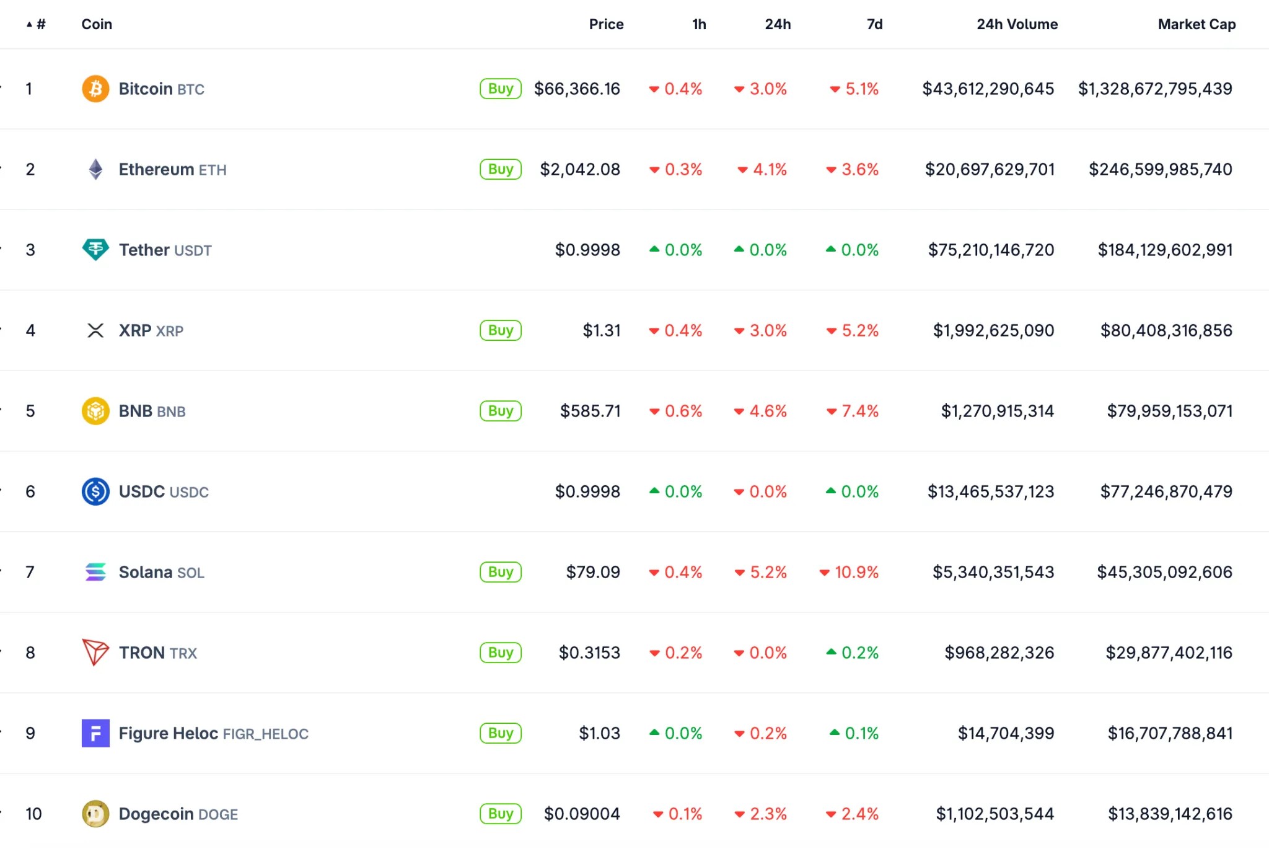Click the Tether USDT logo icon
The height and width of the screenshot is (849, 1269).
click(95, 250)
